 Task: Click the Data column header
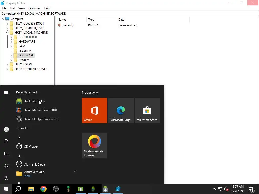coord(153,20)
